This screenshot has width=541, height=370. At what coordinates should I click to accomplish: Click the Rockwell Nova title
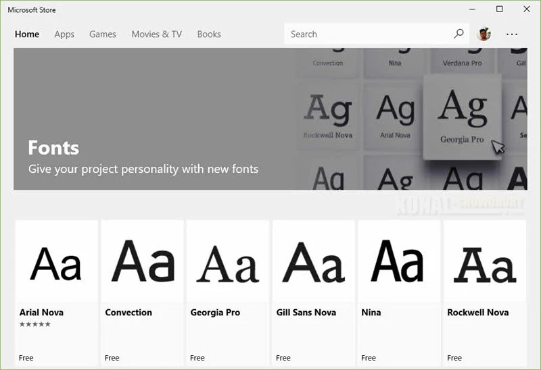point(478,313)
